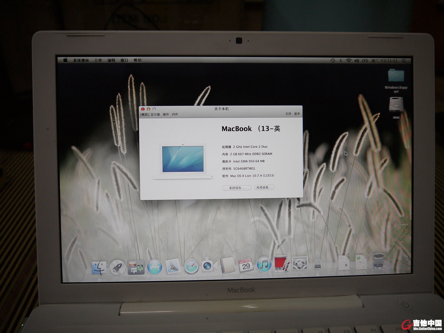444x333 pixels.
Task: Switch to the 储存 tab
Action: [166, 114]
